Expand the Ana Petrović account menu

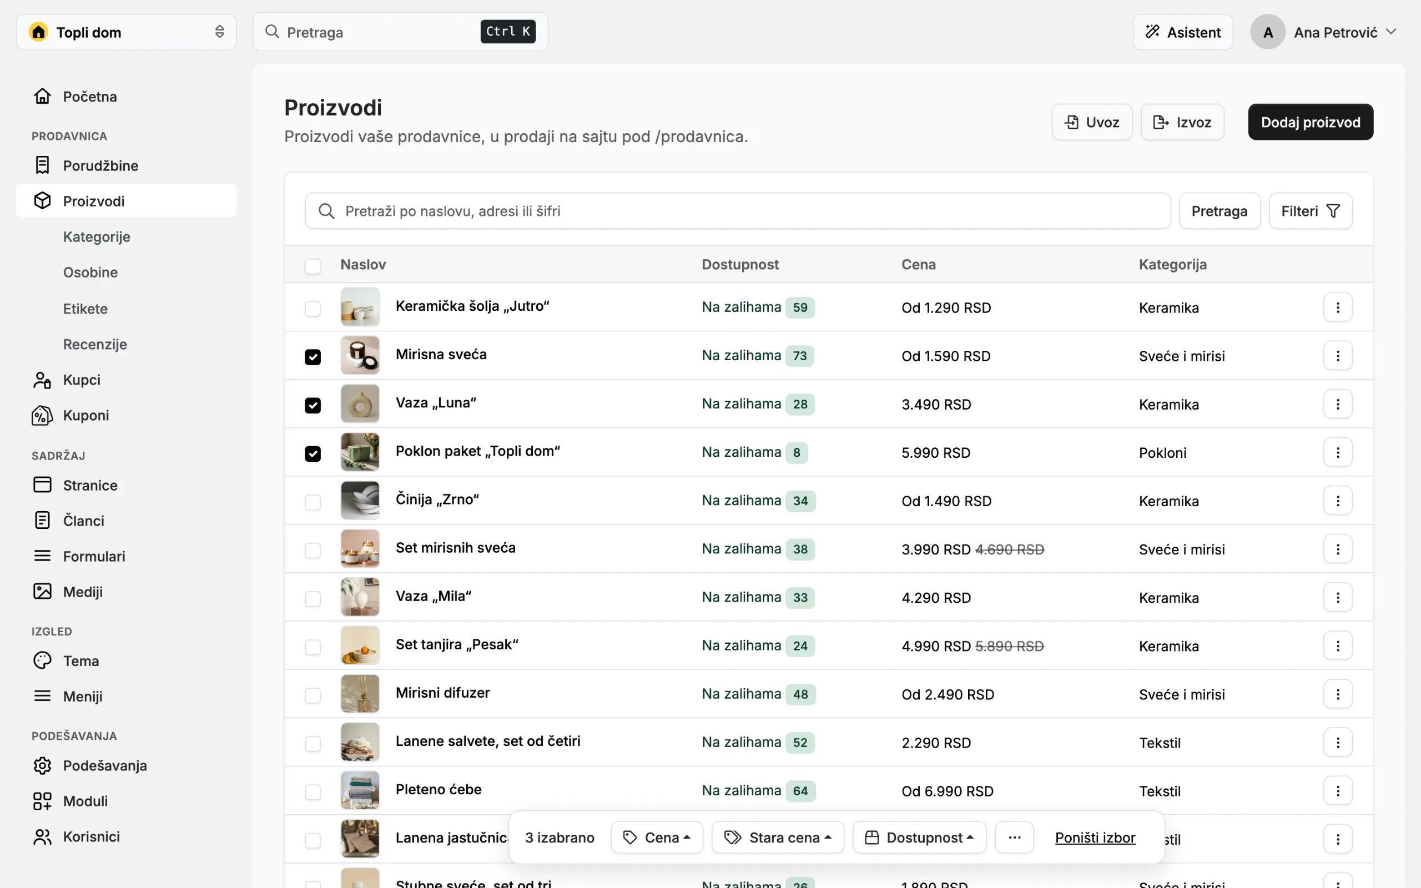pos(1323,32)
